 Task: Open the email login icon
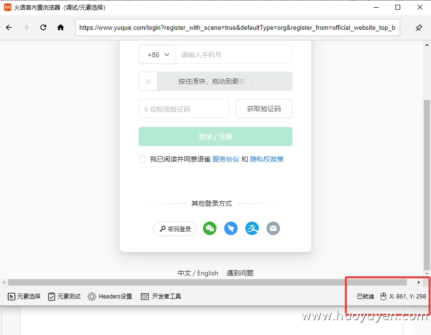(273, 228)
